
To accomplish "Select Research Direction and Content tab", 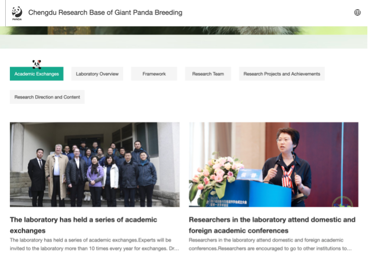I will click(47, 97).
